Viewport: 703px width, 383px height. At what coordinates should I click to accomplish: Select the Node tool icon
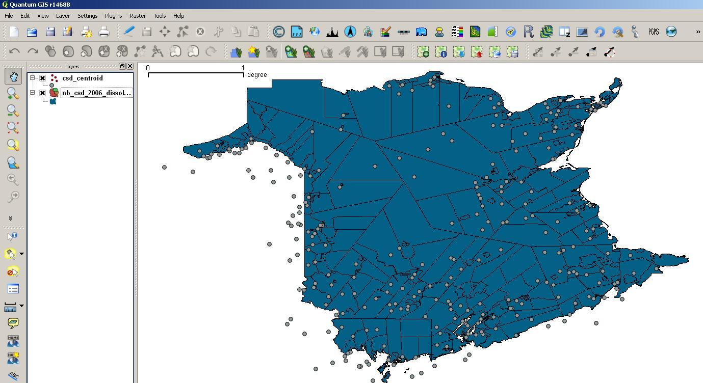coord(183,32)
